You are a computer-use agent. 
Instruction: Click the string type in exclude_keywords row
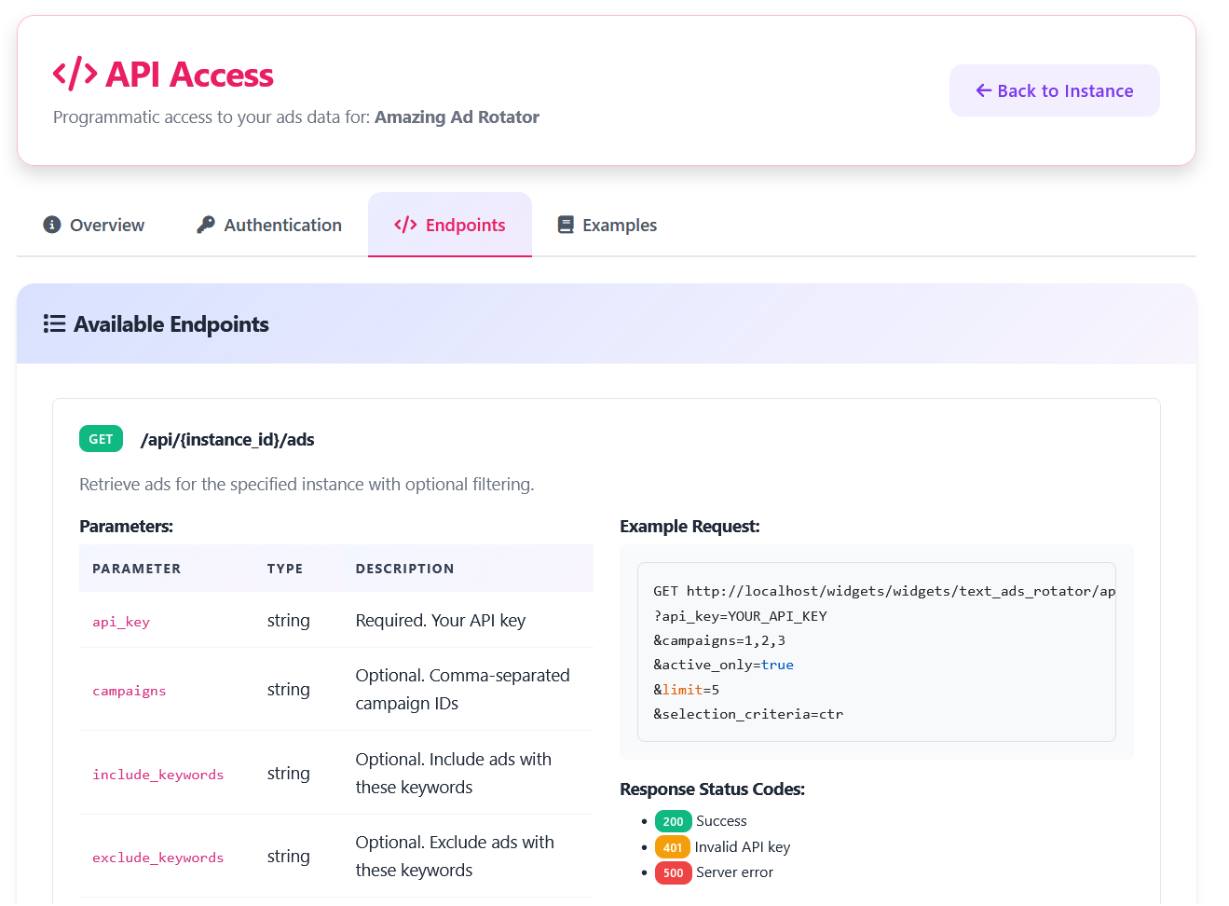(289, 857)
